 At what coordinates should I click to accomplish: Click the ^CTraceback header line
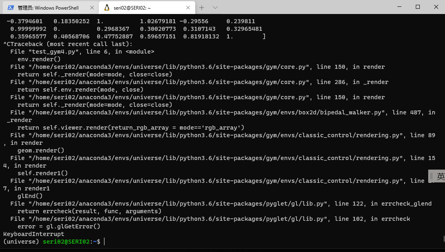pos(68,44)
